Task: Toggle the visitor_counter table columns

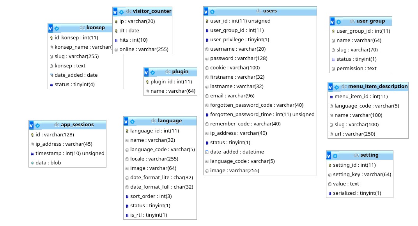Action: point(115,12)
